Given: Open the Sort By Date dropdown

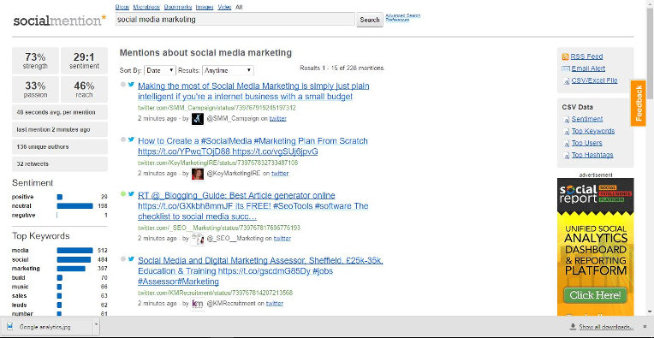Looking at the screenshot, I should point(160,70).
